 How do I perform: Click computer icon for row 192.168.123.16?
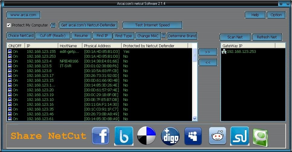pos(10,104)
